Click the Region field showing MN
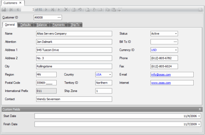 pos(46,75)
